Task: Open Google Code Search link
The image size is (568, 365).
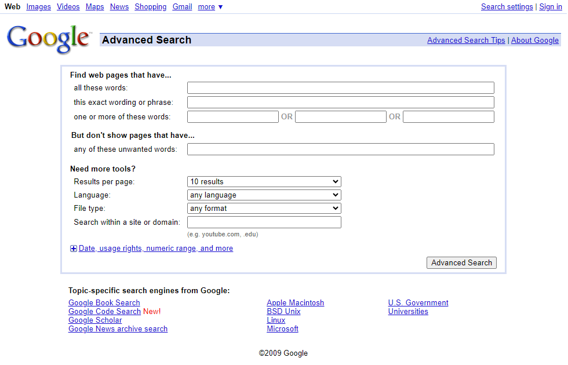Action: pyautogui.click(x=105, y=312)
